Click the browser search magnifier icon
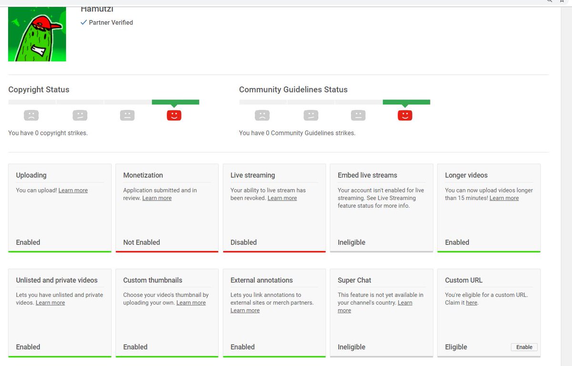Viewport: 572px width, 366px height. tap(550, 1)
